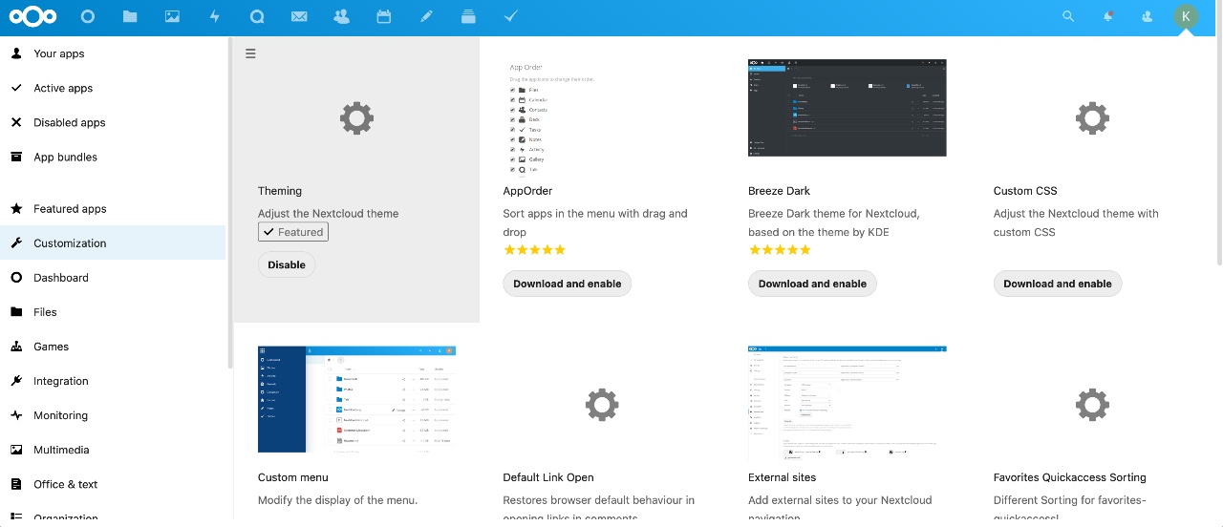Open the Talk icon in top bar
1223x527 pixels.
(x=256, y=16)
